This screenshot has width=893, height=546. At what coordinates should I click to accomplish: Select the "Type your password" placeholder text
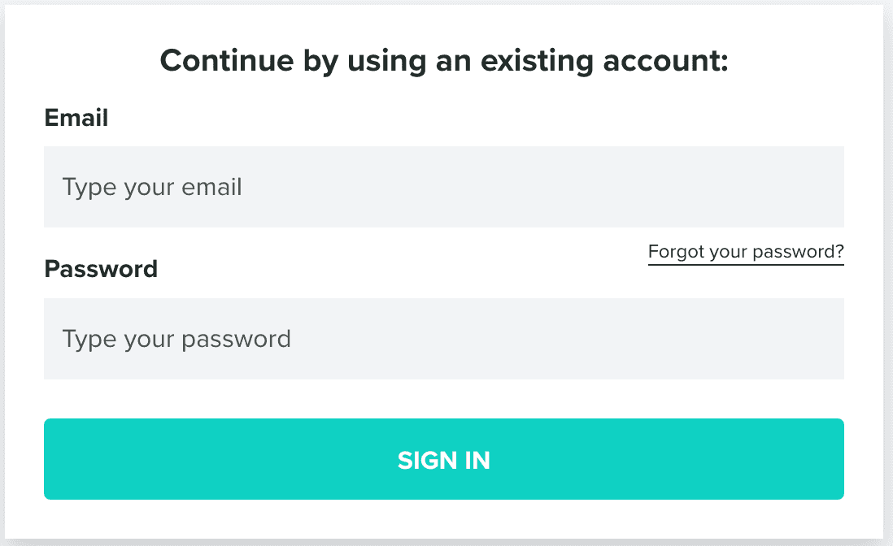[x=176, y=339]
